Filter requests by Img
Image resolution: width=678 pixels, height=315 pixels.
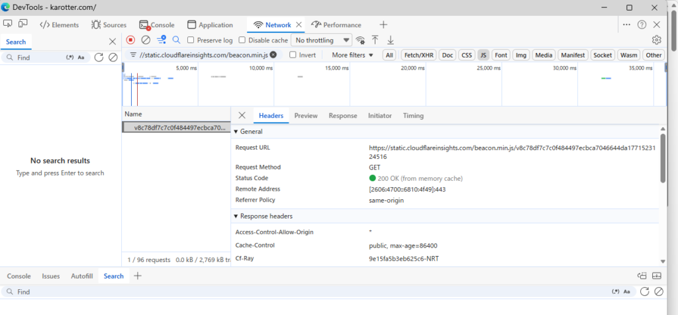pos(521,55)
